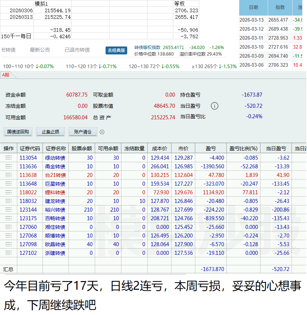Viewport: 307px width, 315px height.
Task: Open the 最新公告 tab
Action: tap(40, 50)
